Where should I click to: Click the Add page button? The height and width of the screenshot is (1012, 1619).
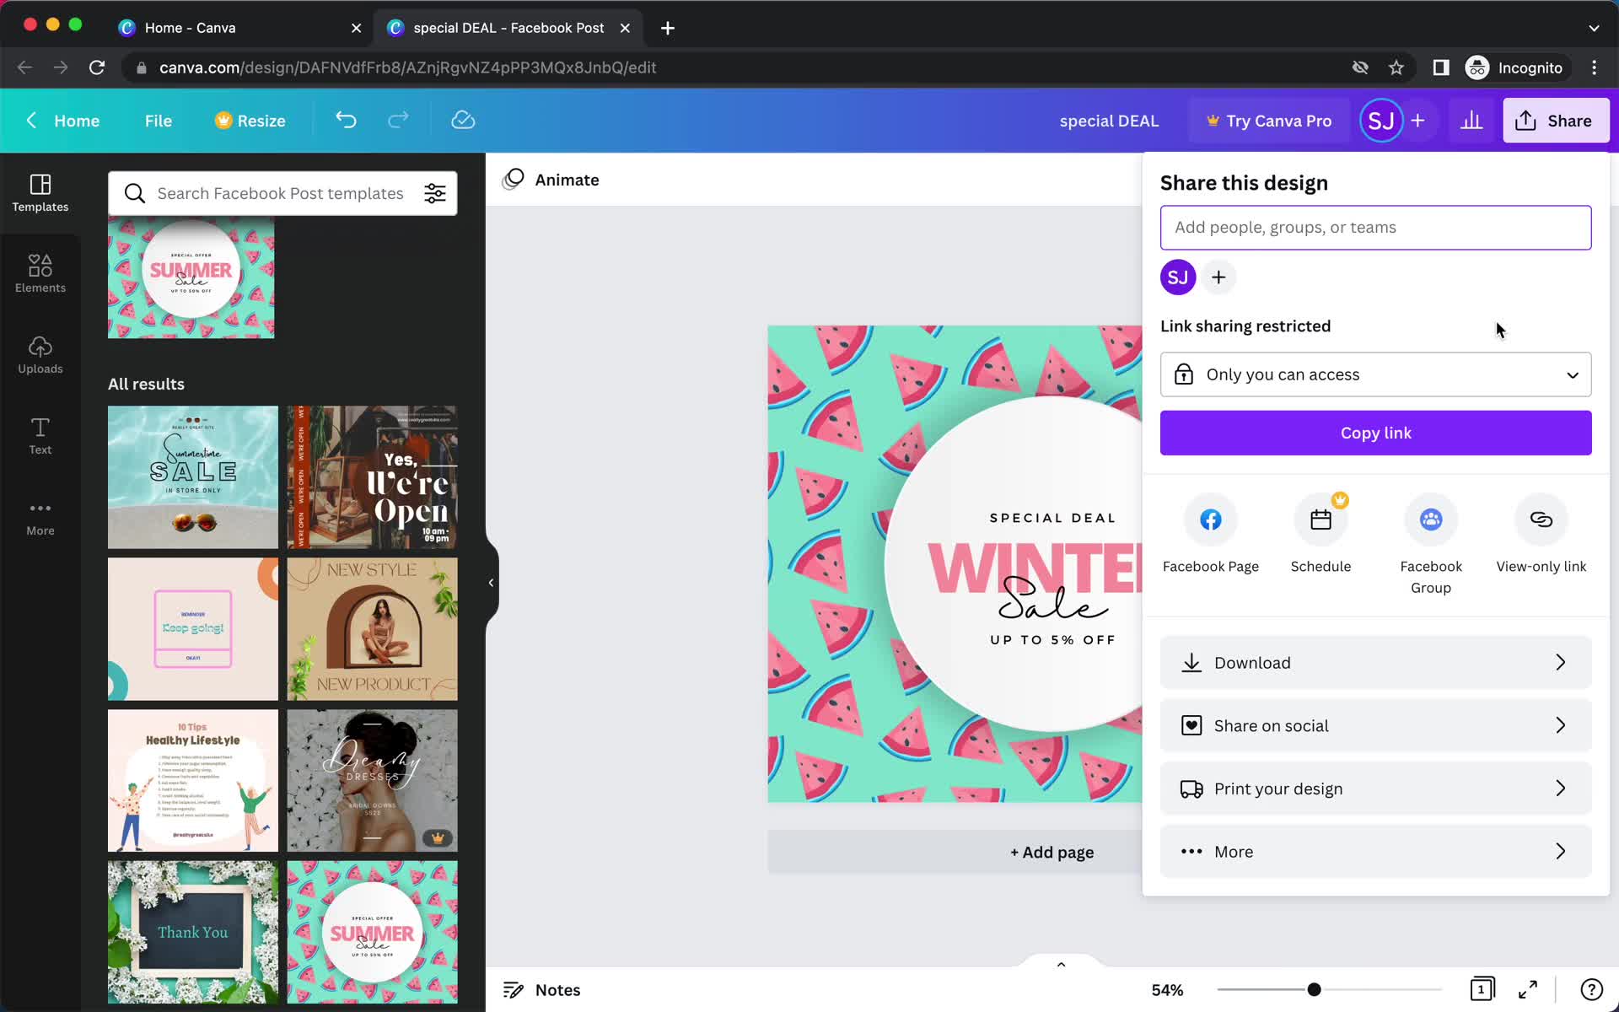pos(1051,852)
